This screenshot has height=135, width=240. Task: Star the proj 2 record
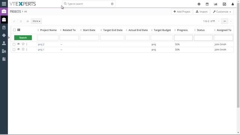click(23, 44)
